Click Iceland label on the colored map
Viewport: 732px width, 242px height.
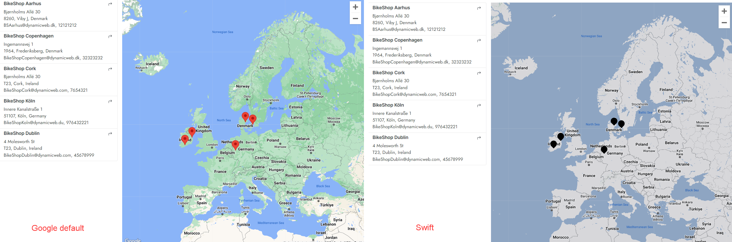pos(152,64)
